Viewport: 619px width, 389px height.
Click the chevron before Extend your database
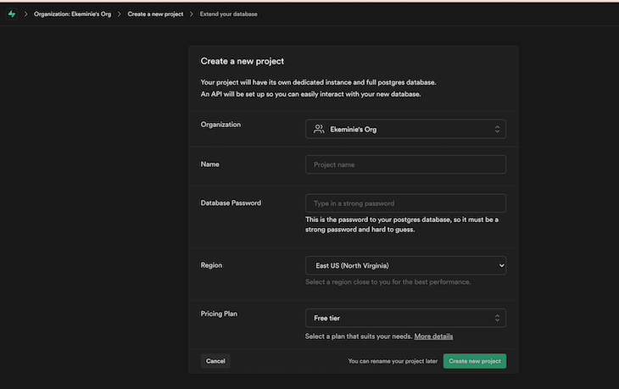point(192,14)
